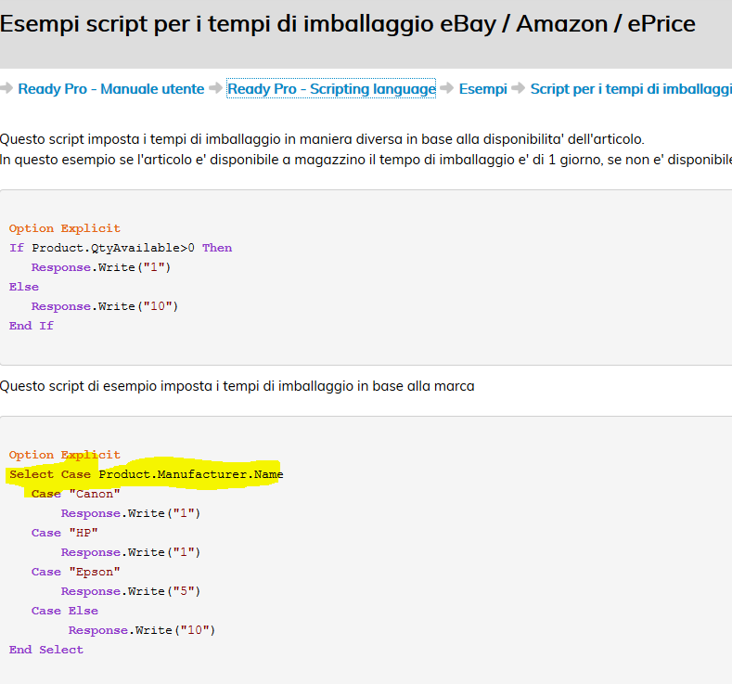Click the Esempi script page title heading
The height and width of the screenshot is (684, 732).
click(x=348, y=23)
